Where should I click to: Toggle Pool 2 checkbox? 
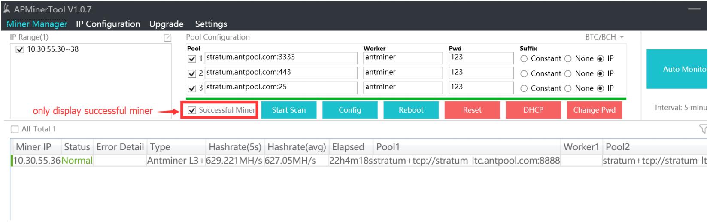pos(192,73)
